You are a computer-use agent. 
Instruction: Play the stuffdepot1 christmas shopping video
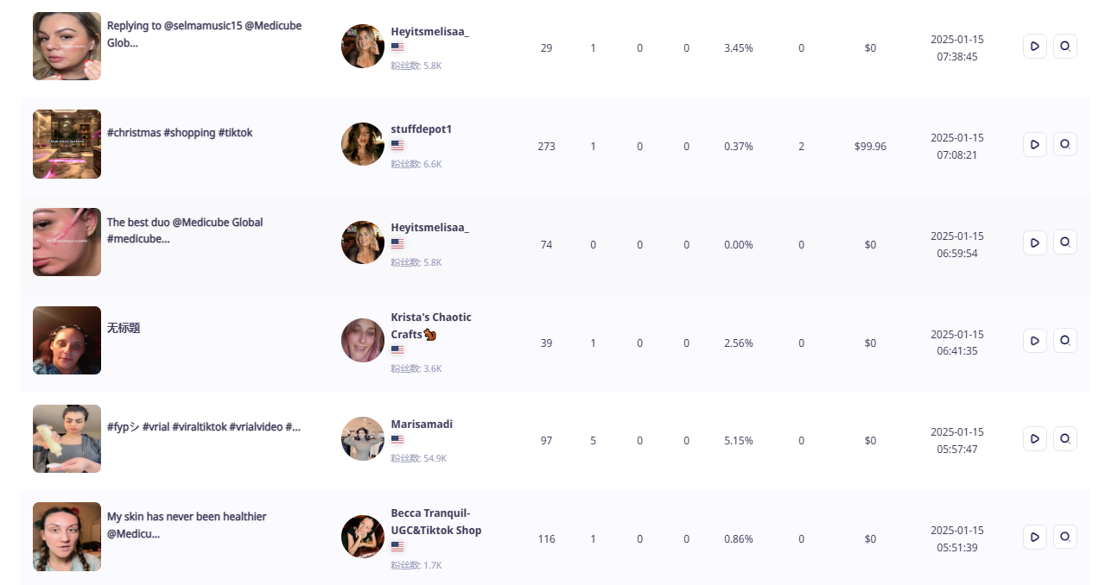(1034, 144)
